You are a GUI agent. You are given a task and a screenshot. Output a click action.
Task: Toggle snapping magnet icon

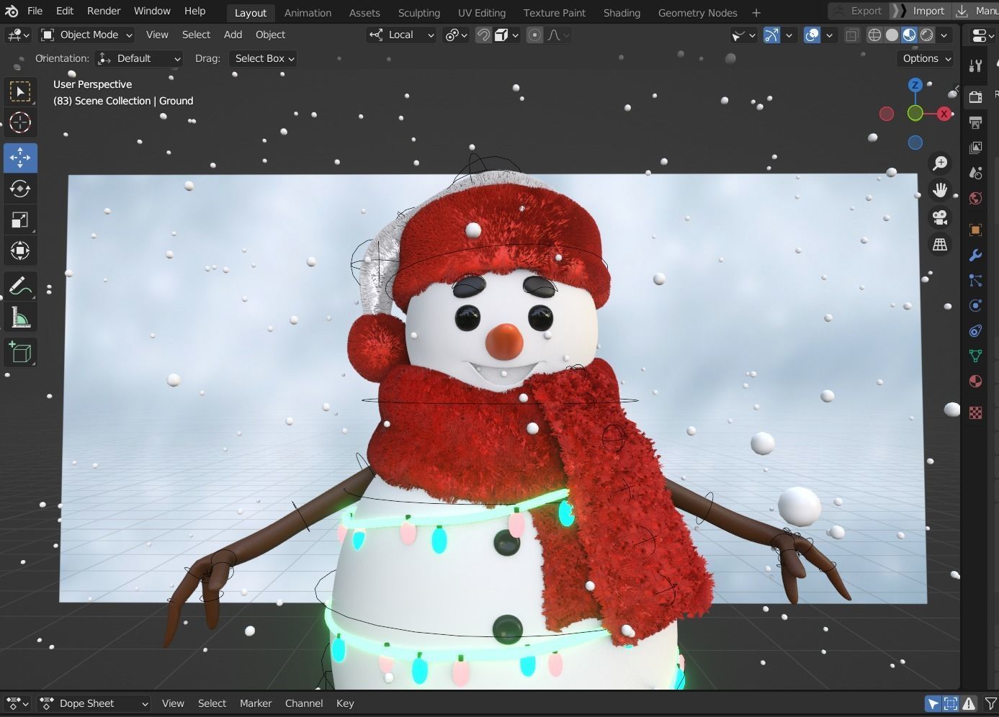click(x=483, y=35)
